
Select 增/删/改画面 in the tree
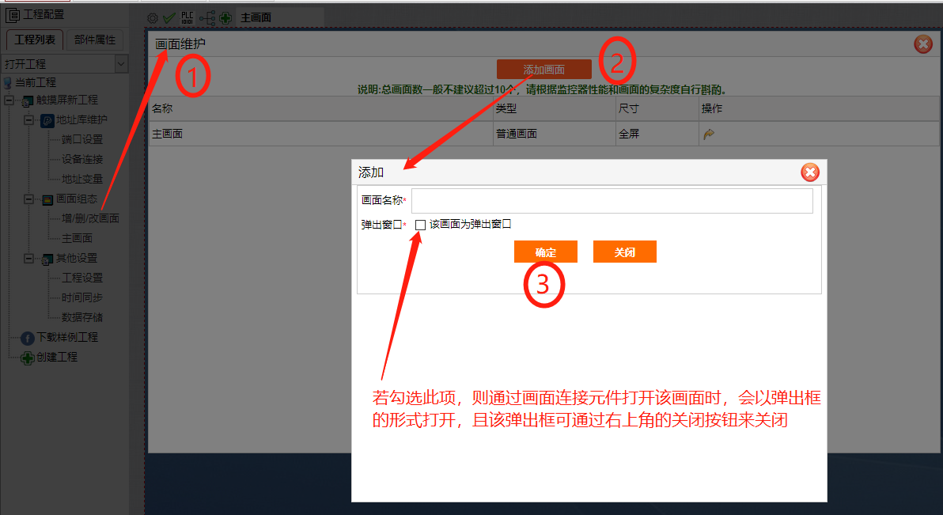coord(90,218)
